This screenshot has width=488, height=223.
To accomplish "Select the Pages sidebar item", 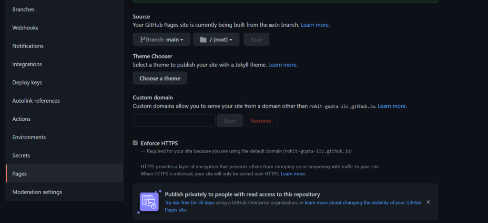I will coord(64,174).
